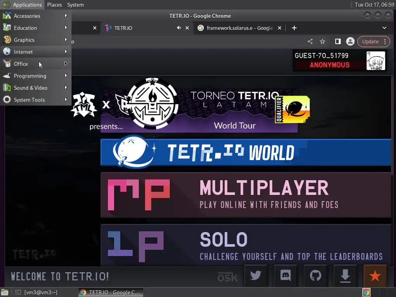Open the Places menu
The width and height of the screenshot is (396, 297).
click(x=54, y=5)
